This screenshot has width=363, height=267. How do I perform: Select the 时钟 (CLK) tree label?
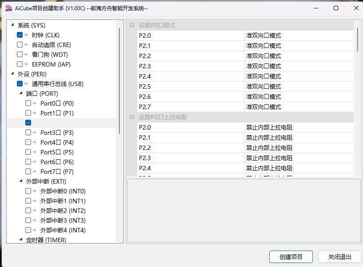[x=46, y=35]
